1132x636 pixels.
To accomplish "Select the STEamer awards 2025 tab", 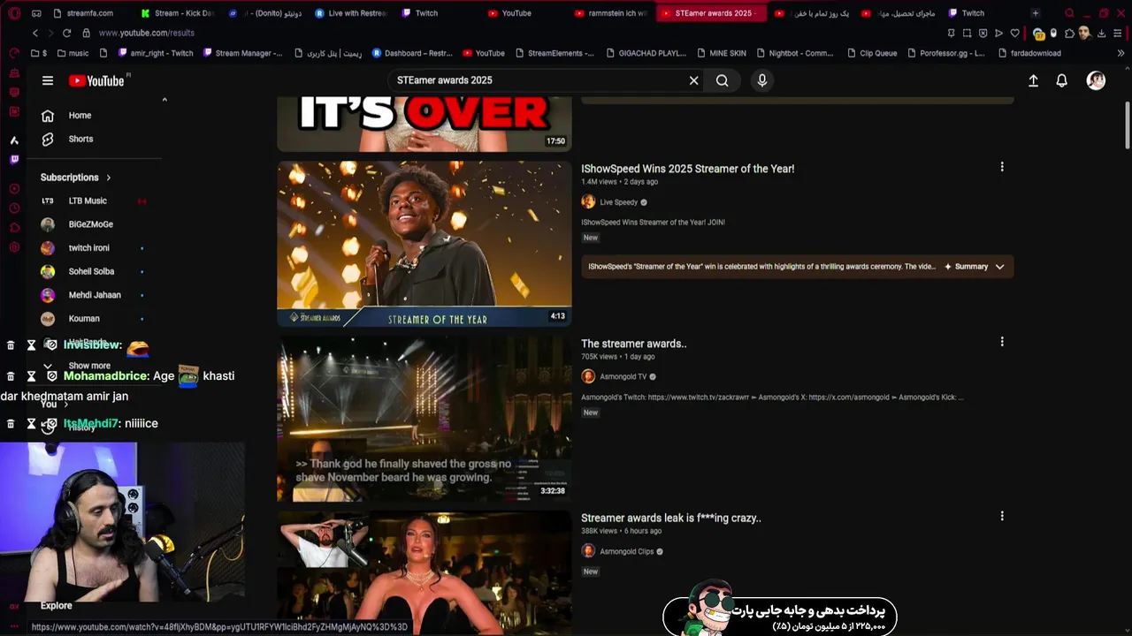I will (713, 13).
